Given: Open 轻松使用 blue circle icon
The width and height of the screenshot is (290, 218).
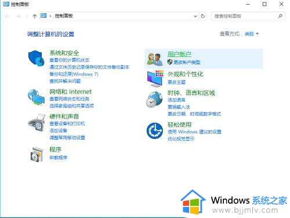Looking at the screenshot, I should (155, 130).
